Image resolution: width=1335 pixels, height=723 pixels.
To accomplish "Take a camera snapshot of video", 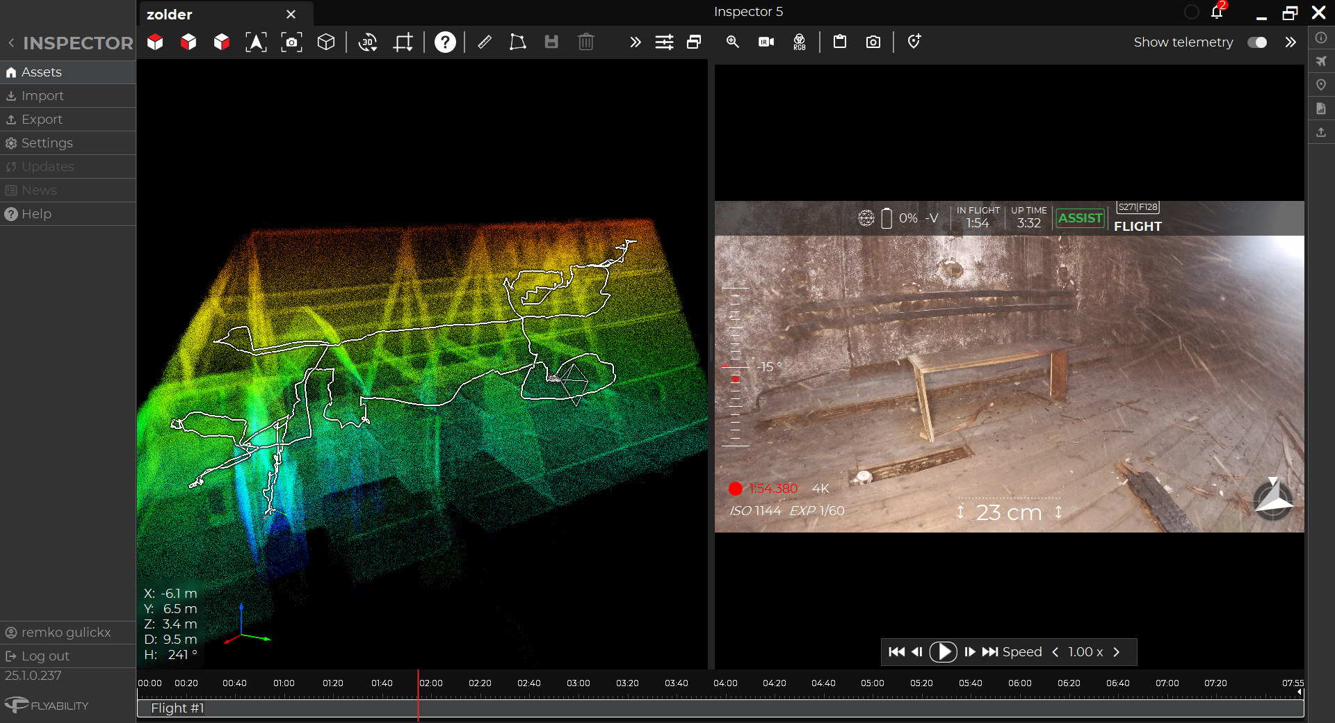I will click(873, 42).
